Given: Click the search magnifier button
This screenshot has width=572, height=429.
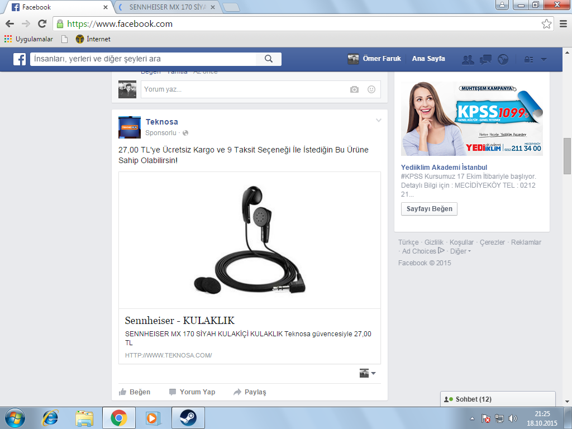Looking at the screenshot, I should [269, 59].
